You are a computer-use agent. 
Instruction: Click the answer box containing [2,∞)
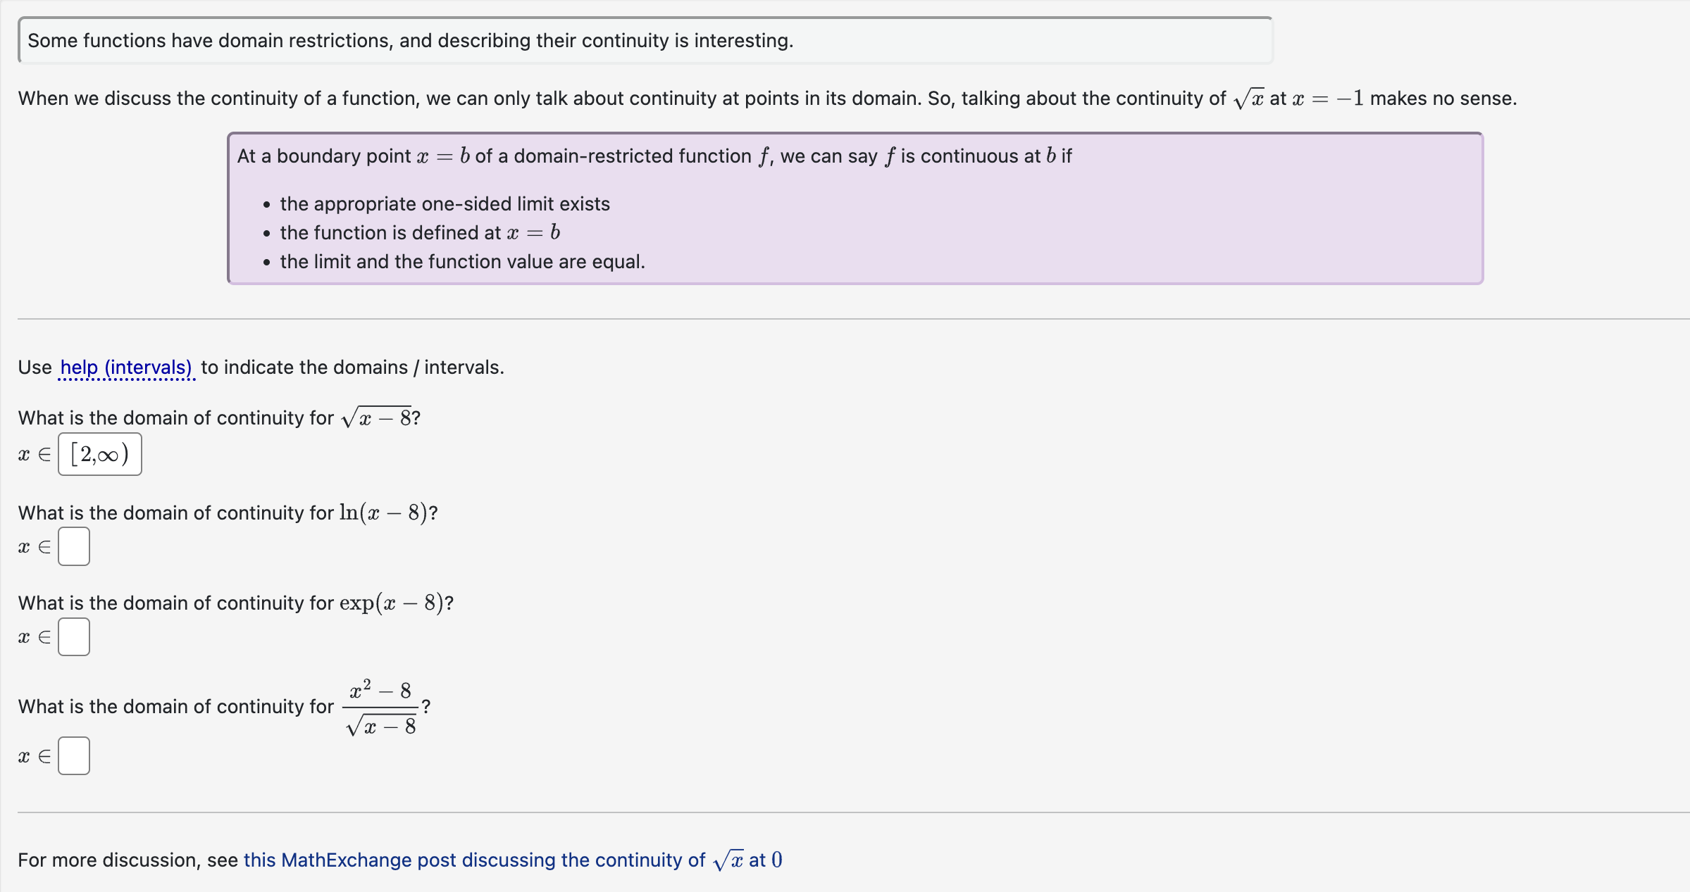click(x=99, y=454)
